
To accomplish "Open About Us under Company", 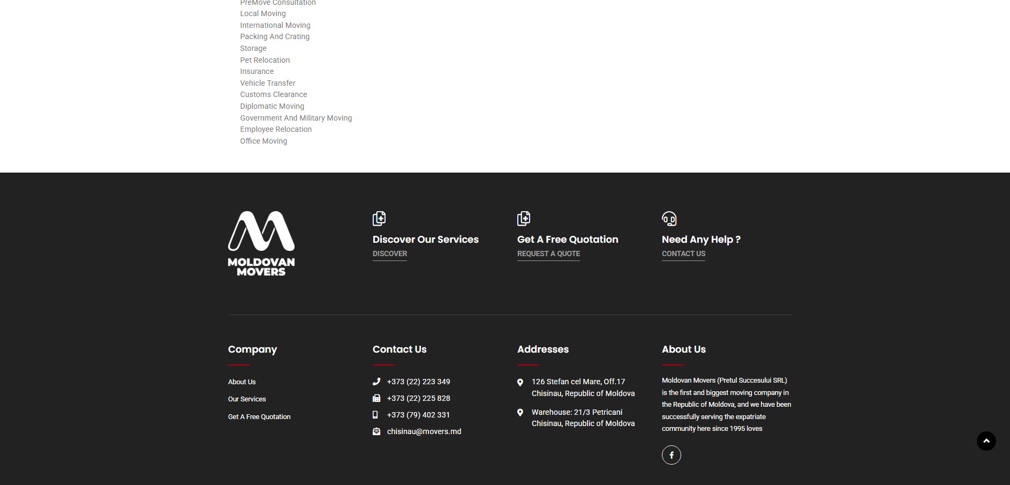I will [242, 382].
